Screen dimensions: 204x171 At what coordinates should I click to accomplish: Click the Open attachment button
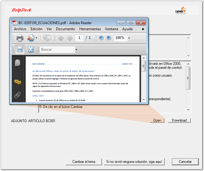click(157, 120)
